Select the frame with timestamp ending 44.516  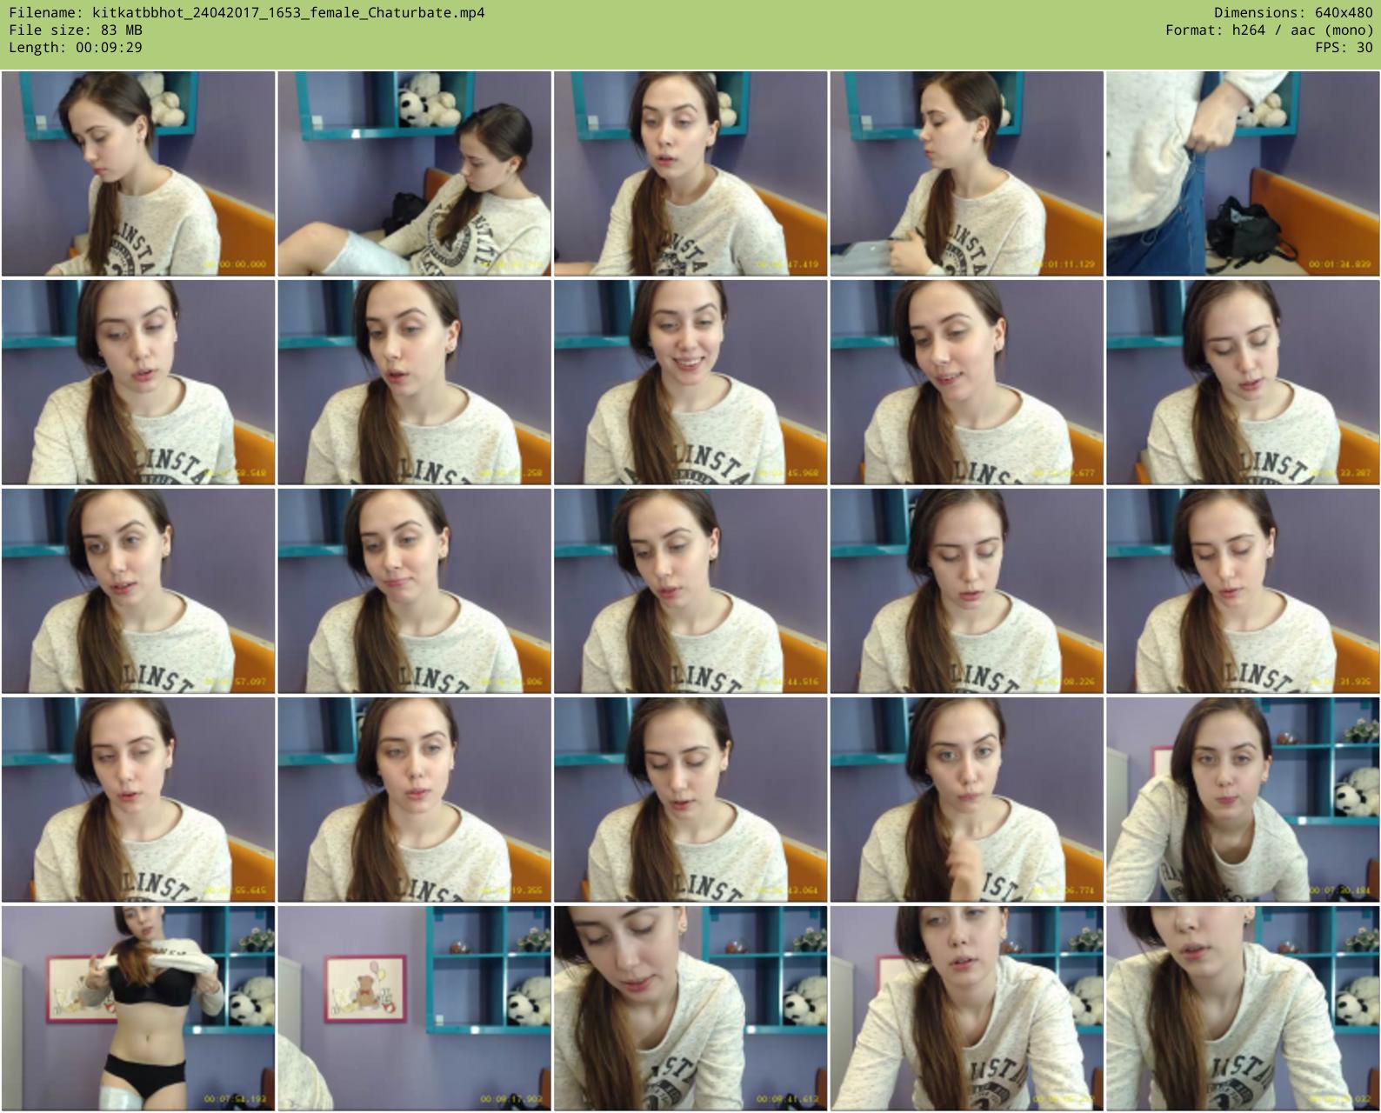pyautogui.click(x=690, y=591)
